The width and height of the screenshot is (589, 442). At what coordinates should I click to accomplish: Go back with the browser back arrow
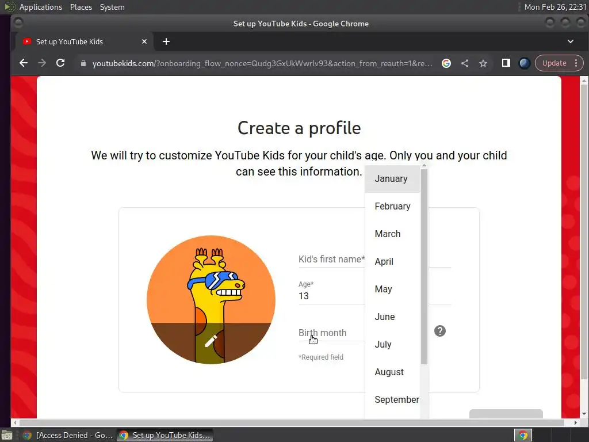(23, 63)
